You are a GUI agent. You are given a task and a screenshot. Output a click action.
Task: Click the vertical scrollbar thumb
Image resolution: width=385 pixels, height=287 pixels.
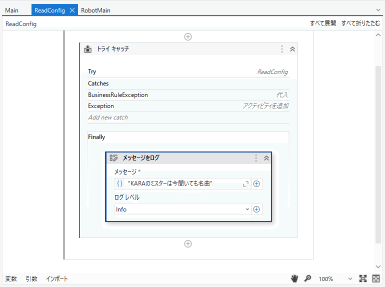[378, 154]
